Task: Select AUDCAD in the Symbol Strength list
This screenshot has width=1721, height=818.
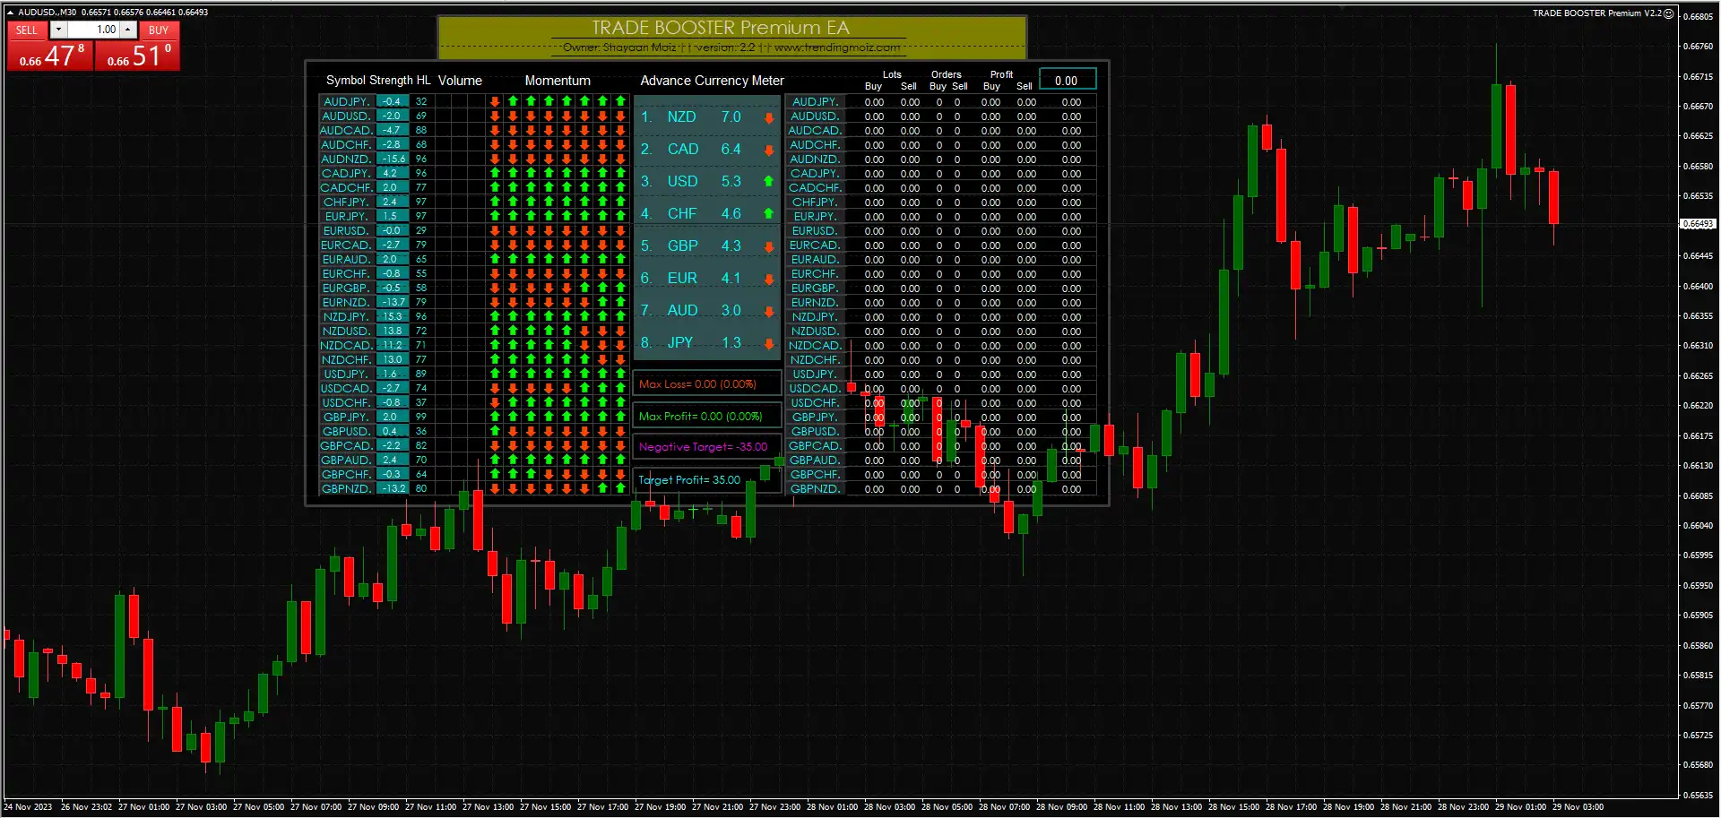Action: point(346,130)
